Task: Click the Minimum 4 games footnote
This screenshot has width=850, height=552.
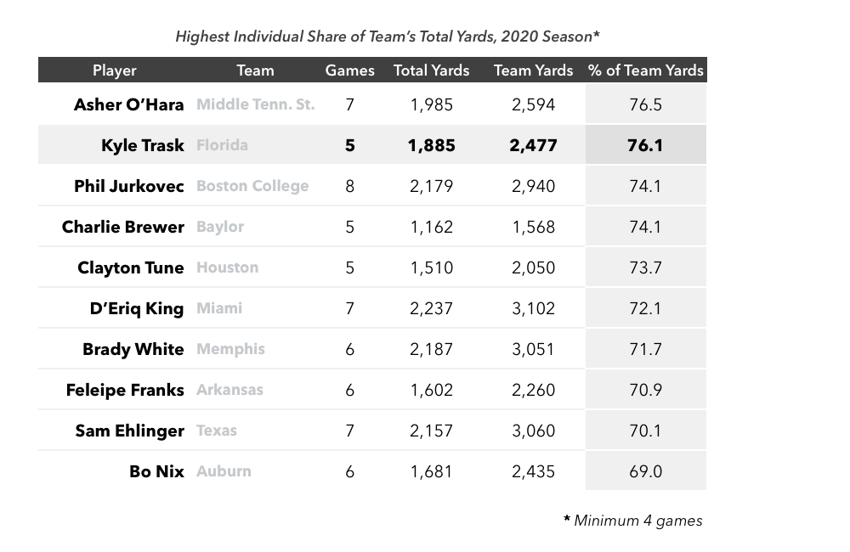Action: [x=633, y=521]
